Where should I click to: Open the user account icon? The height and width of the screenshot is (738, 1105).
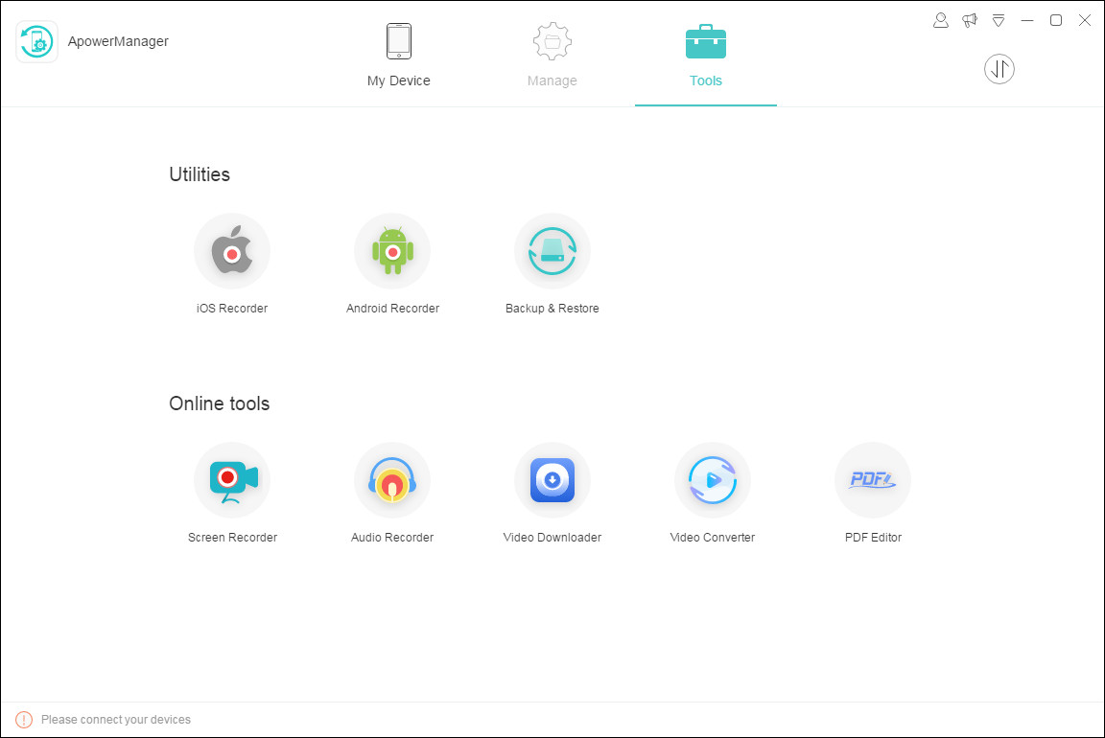coord(941,20)
